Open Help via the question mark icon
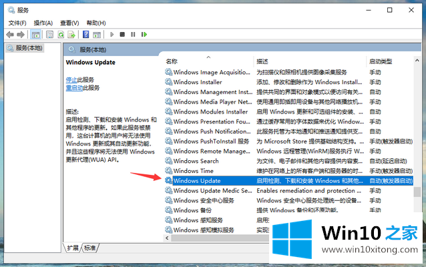This screenshot has width=426, height=267. click(86, 34)
